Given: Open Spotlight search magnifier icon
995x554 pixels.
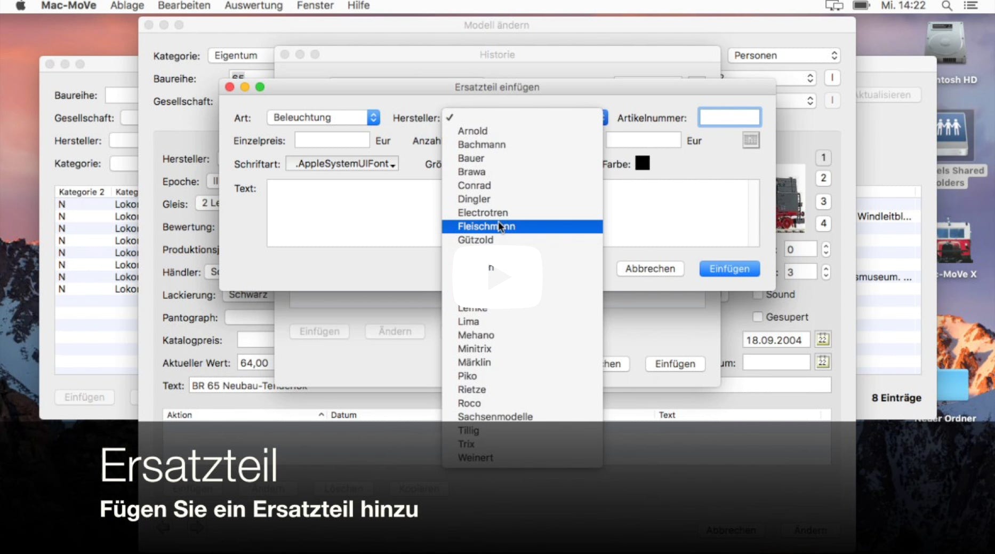Looking at the screenshot, I should (x=946, y=6).
